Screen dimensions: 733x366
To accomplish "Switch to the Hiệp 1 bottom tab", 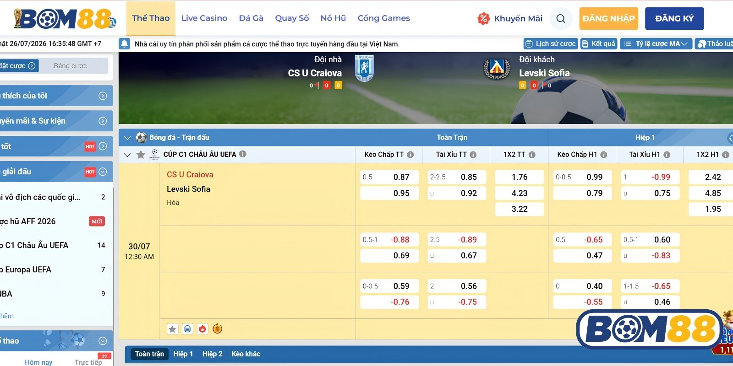I will pos(183,354).
